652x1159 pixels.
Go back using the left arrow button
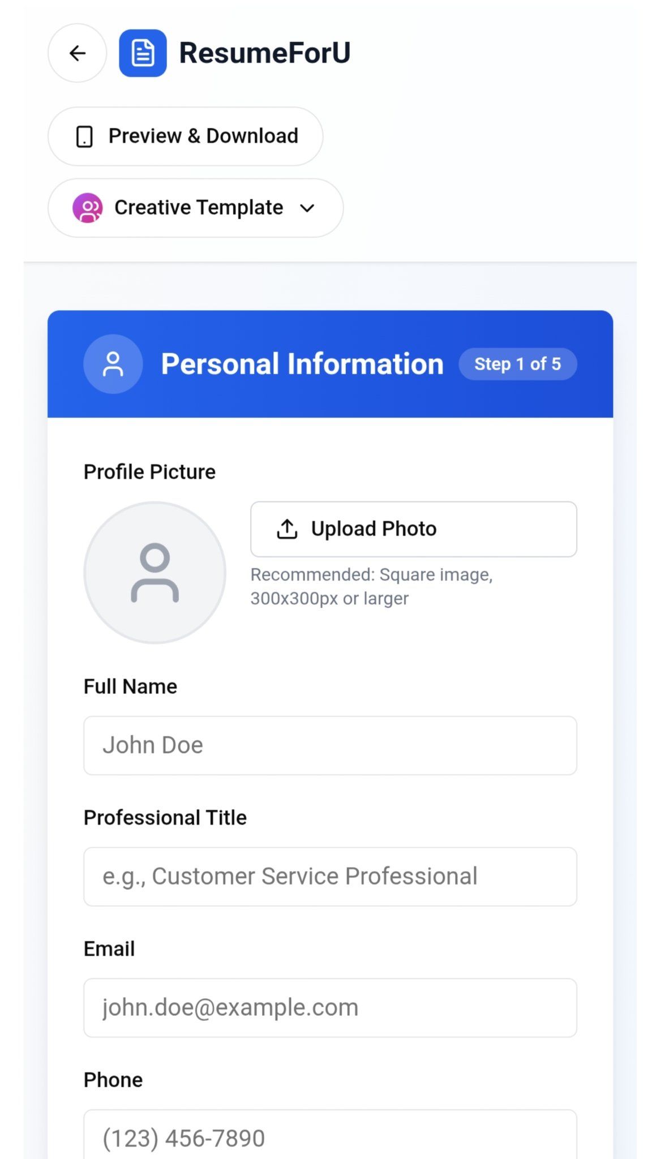[x=77, y=53]
